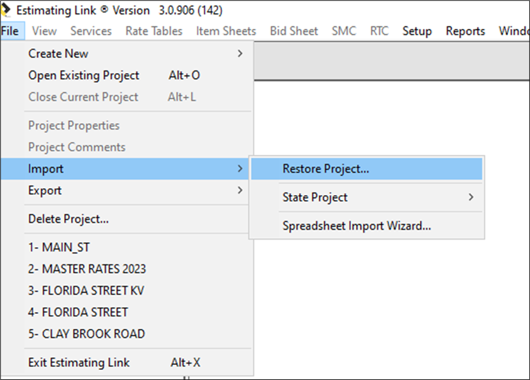530x380 pixels.
Task: Expand the State Project submenu arrow
Action: [x=471, y=197]
